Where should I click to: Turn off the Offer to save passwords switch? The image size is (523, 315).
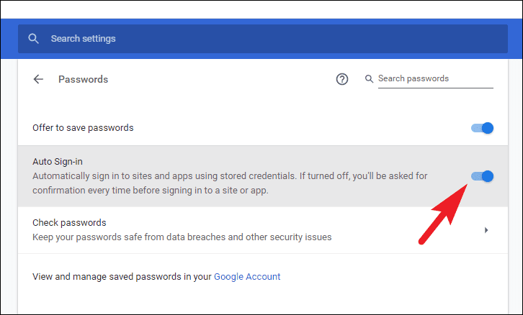click(x=483, y=128)
